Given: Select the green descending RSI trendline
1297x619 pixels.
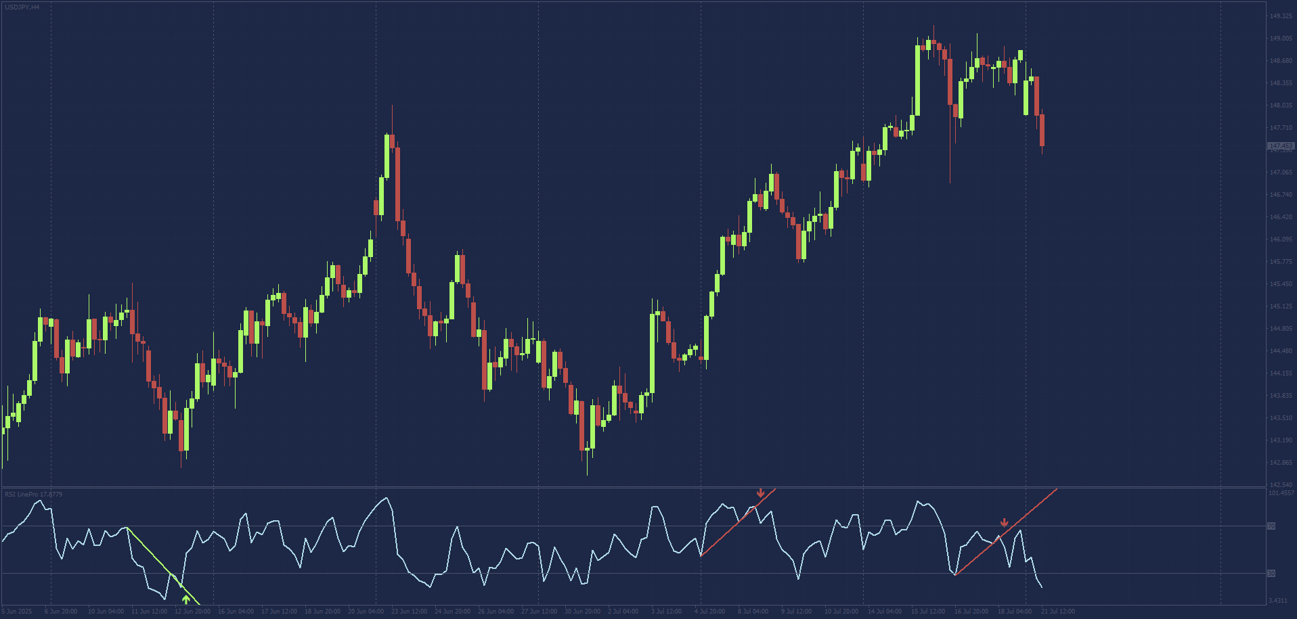Looking at the screenshot, I should 162,563.
